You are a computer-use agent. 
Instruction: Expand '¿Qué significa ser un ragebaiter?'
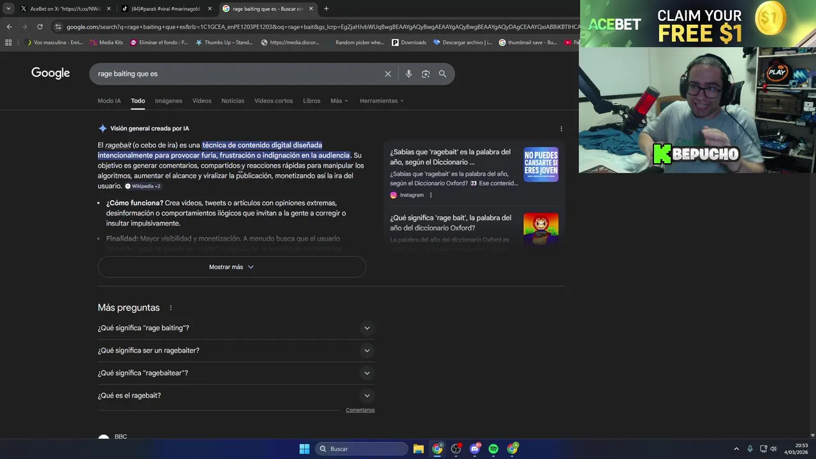click(x=236, y=351)
